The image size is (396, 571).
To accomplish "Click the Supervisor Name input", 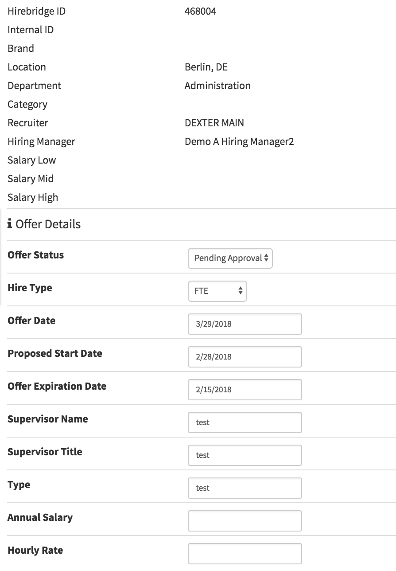I will click(x=245, y=422).
